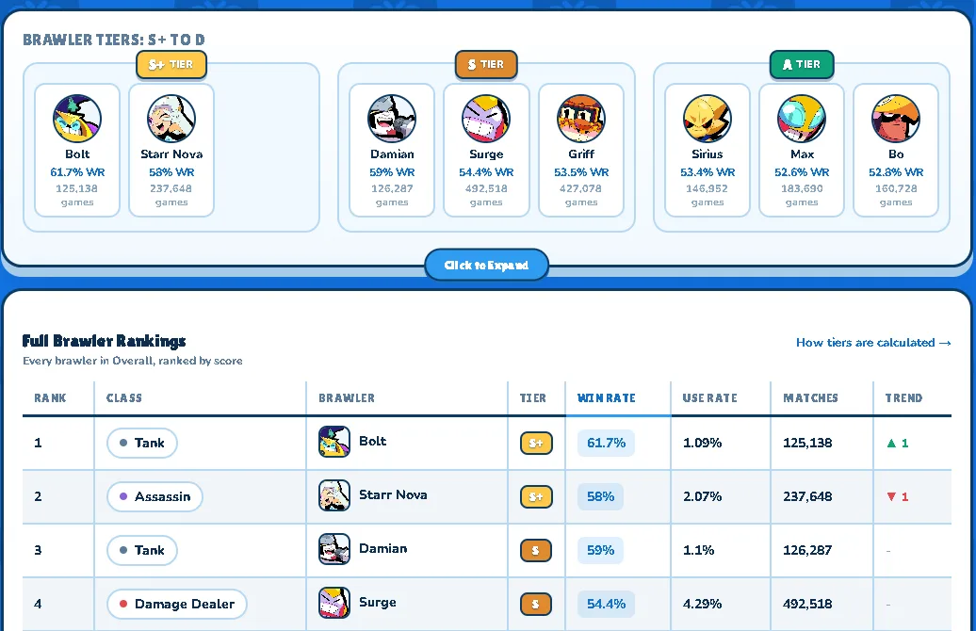
Task: Sort the table by MATCHES column
Action: [x=810, y=397]
